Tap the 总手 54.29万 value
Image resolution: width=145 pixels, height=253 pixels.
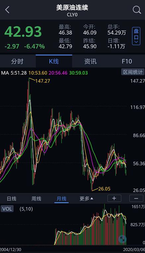pyautogui.click(x=117, y=33)
